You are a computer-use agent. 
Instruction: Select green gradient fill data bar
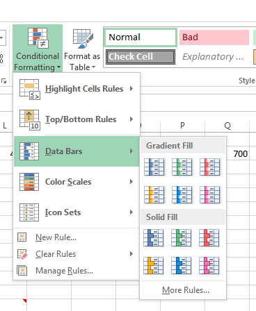pyautogui.click(x=182, y=167)
